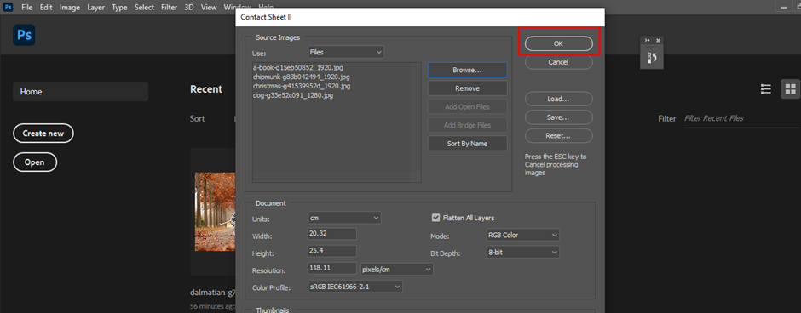Click the Load... button
Viewport: 801px width, 313px height.
[558, 99]
